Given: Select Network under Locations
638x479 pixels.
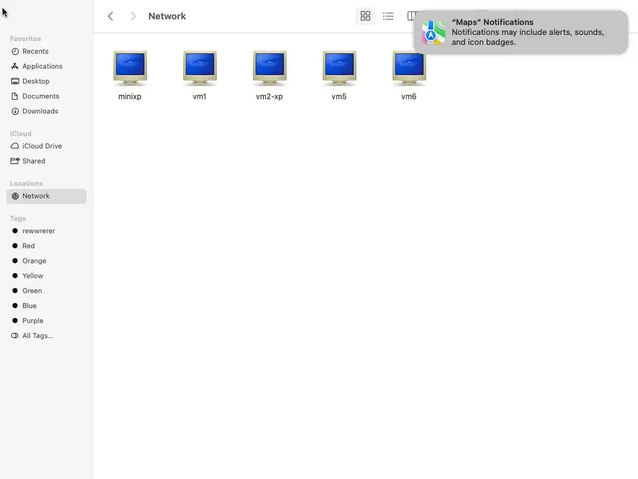Looking at the screenshot, I should click(46, 196).
